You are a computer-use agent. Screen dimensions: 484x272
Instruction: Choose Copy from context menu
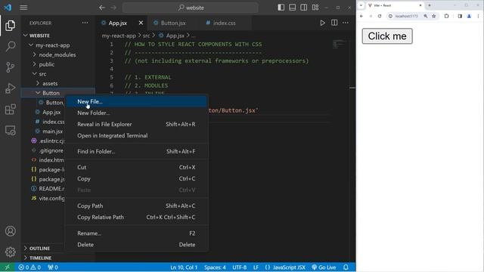(136, 178)
